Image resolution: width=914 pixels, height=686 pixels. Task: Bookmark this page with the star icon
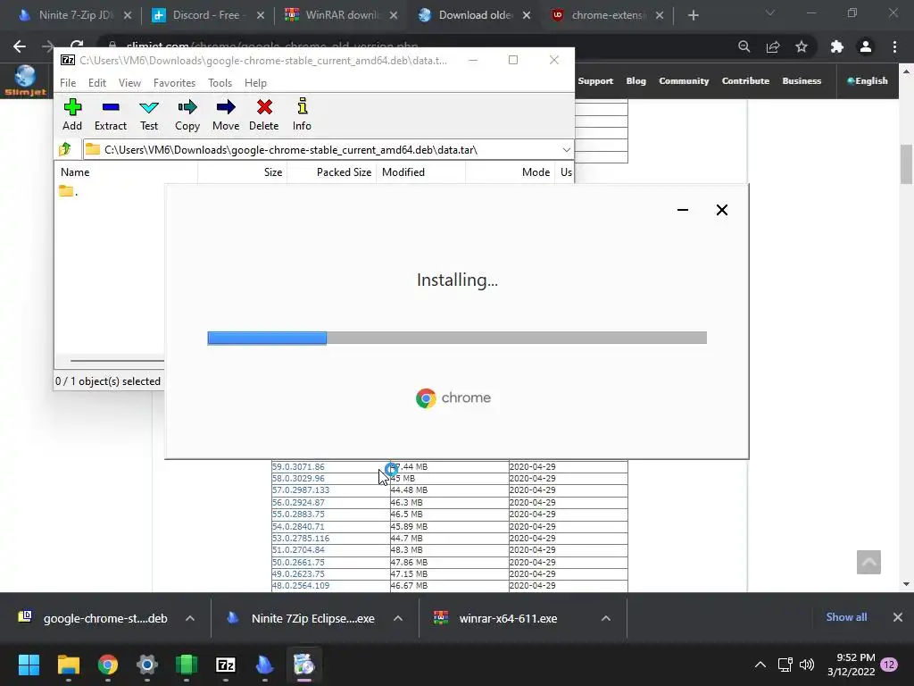(802, 46)
